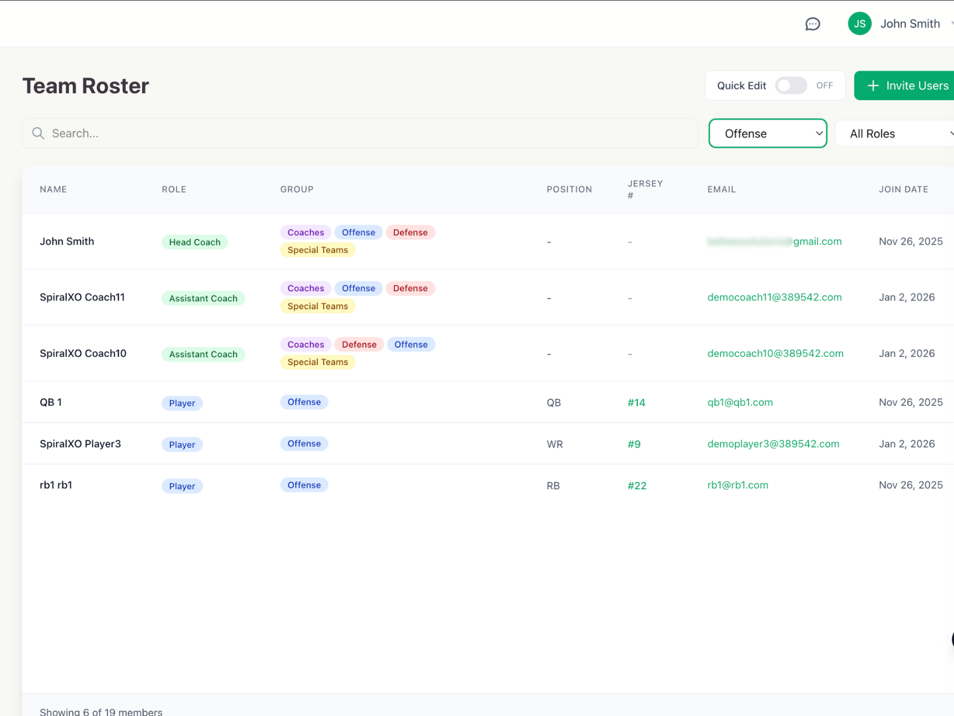
Task: Click jersey number #14
Action: coord(636,403)
